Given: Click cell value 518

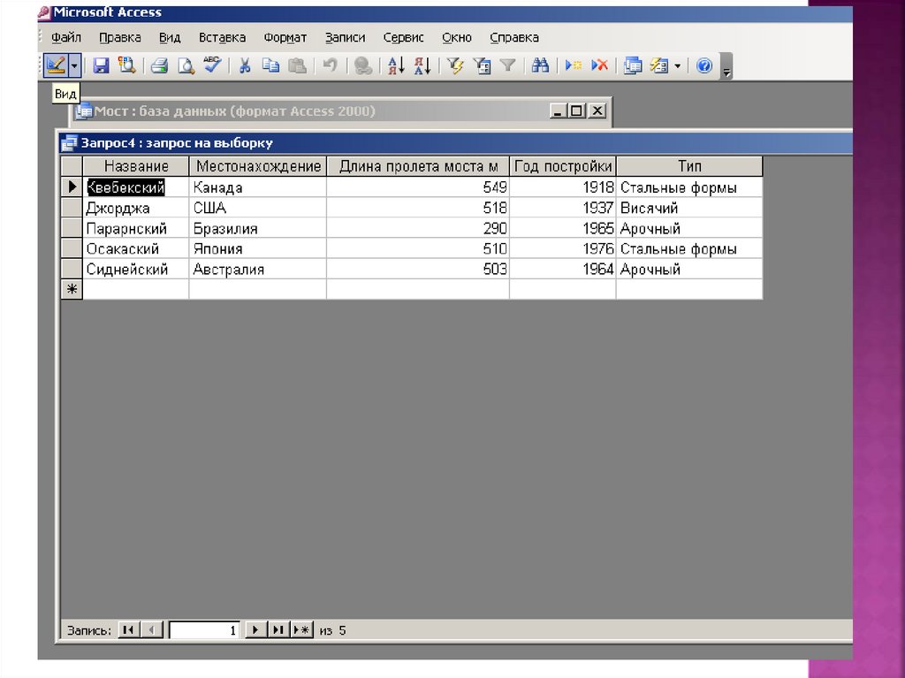Looking at the screenshot, I should (418, 208).
